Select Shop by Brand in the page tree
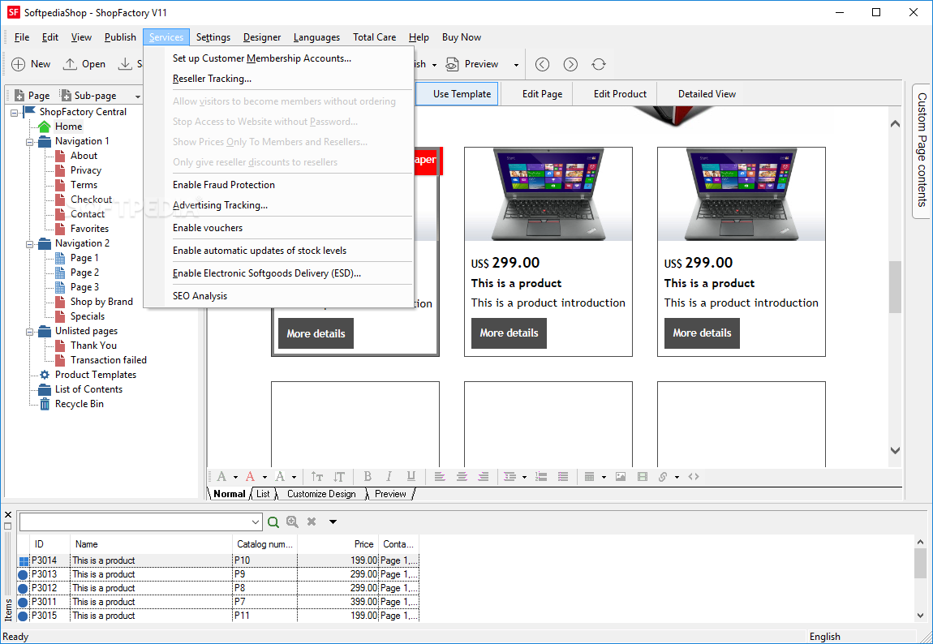Viewport: 933px width, 644px height. coord(101,302)
